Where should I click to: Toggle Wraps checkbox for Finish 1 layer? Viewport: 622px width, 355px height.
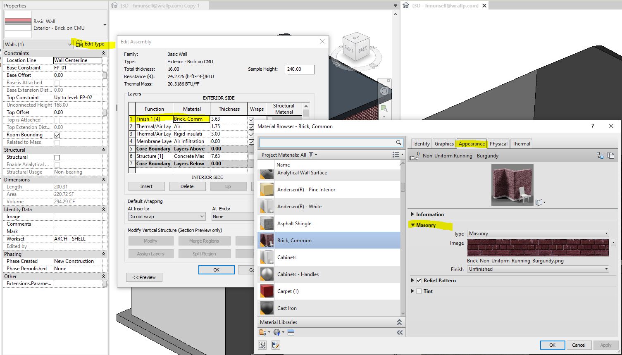pos(251,119)
